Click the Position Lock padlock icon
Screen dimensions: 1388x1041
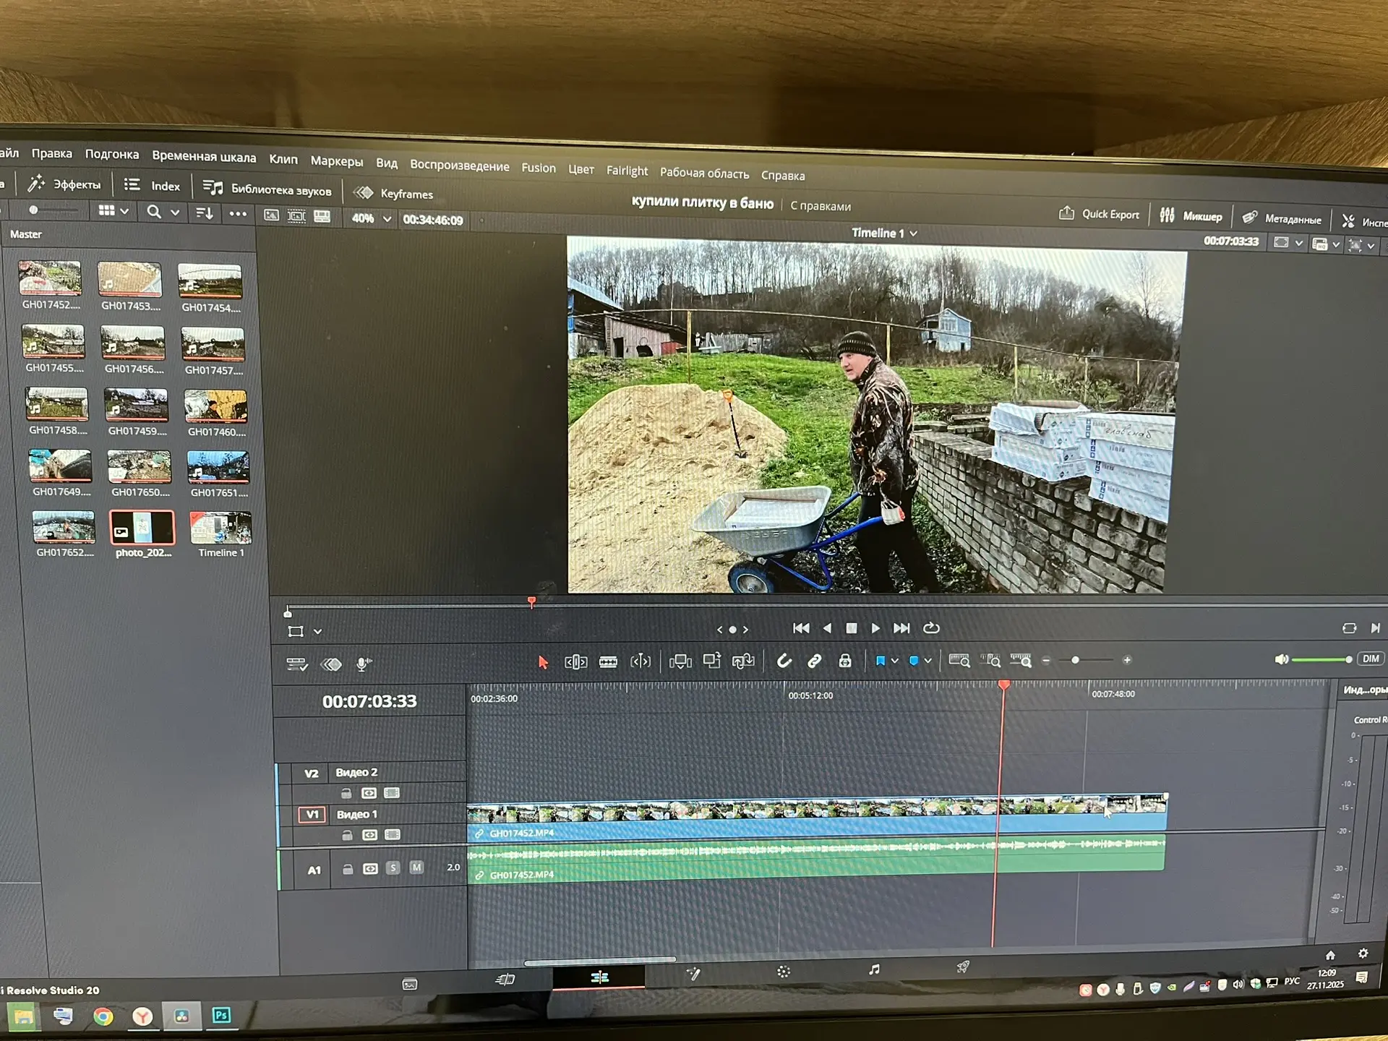tap(844, 661)
